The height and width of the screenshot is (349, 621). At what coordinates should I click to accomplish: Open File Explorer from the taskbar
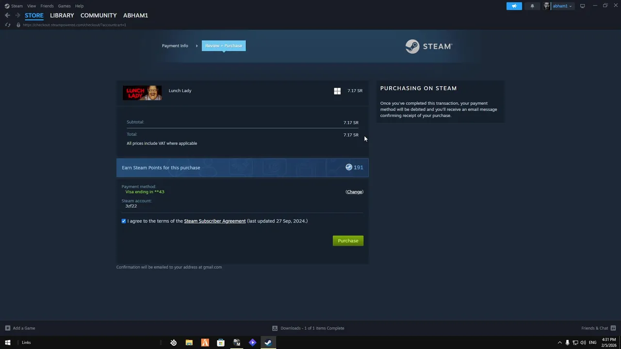[x=189, y=343]
